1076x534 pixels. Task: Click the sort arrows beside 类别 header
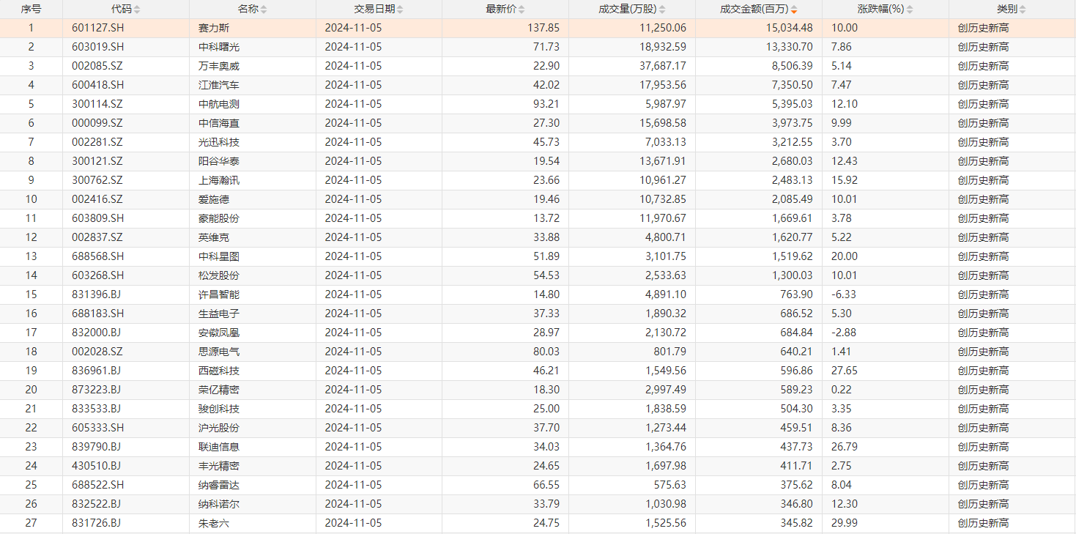(1023, 10)
